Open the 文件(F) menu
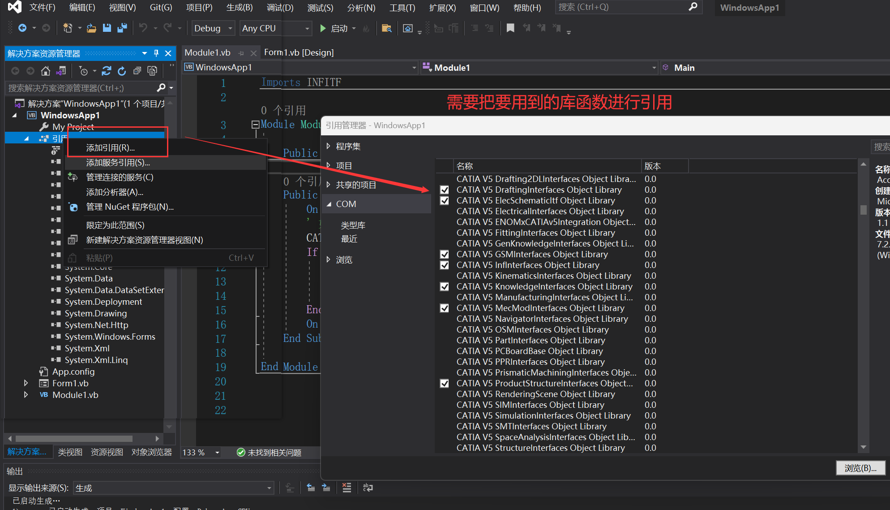Viewport: 890px width, 510px height. (42, 7)
